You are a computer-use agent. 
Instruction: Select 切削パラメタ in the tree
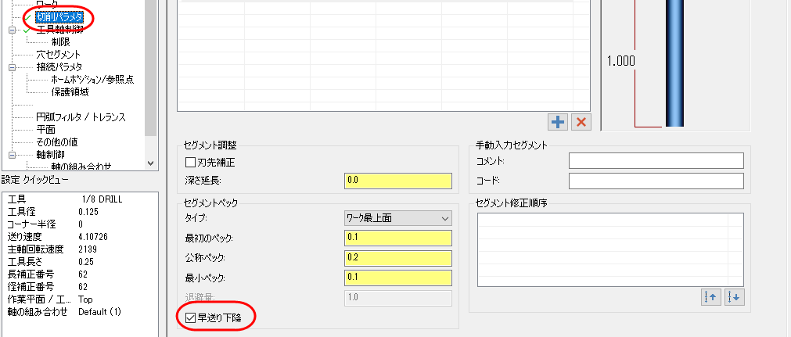(59, 18)
